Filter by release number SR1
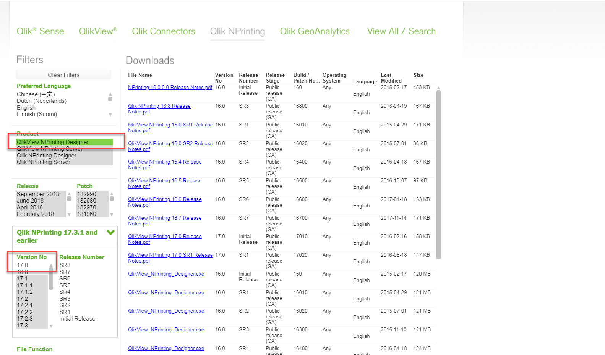The width and height of the screenshot is (605, 355). pyautogui.click(x=65, y=312)
